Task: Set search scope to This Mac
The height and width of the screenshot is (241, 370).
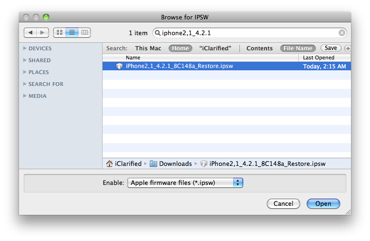Action: pyautogui.click(x=148, y=48)
